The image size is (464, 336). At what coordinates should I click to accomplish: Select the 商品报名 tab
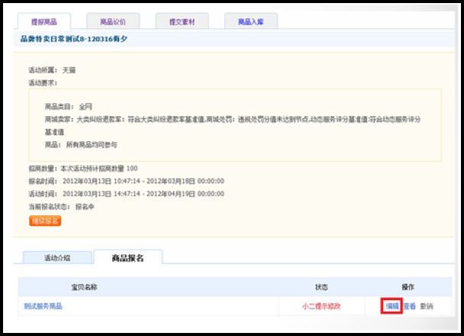coord(128,258)
